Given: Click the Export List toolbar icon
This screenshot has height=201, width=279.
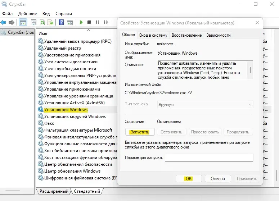Looking at the screenshot, I should coord(50,22).
